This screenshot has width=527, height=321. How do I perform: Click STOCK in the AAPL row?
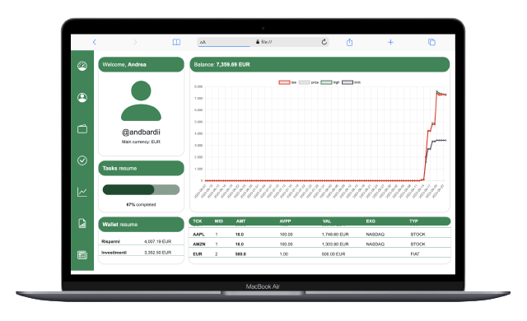click(x=417, y=234)
